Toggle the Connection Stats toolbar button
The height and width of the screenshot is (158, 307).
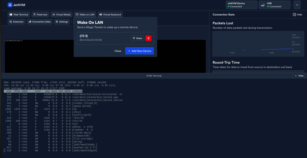[x=40, y=22]
